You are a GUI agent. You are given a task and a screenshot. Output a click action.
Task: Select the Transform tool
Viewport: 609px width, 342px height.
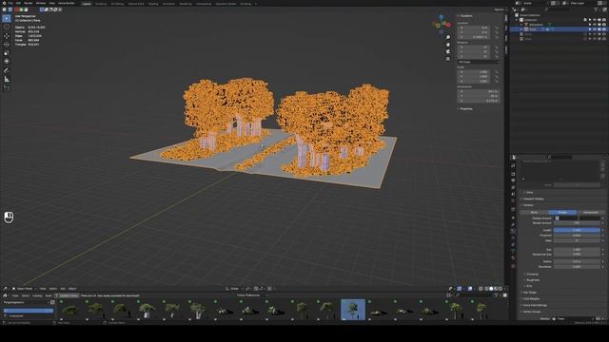(x=7, y=61)
